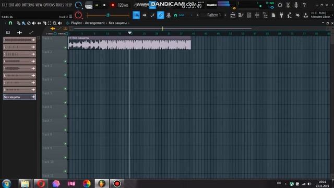Image resolution: width=334 pixels, height=188 pixels.
Task: Toggle the Track 2 mute dot
Action: click(65, 62)
